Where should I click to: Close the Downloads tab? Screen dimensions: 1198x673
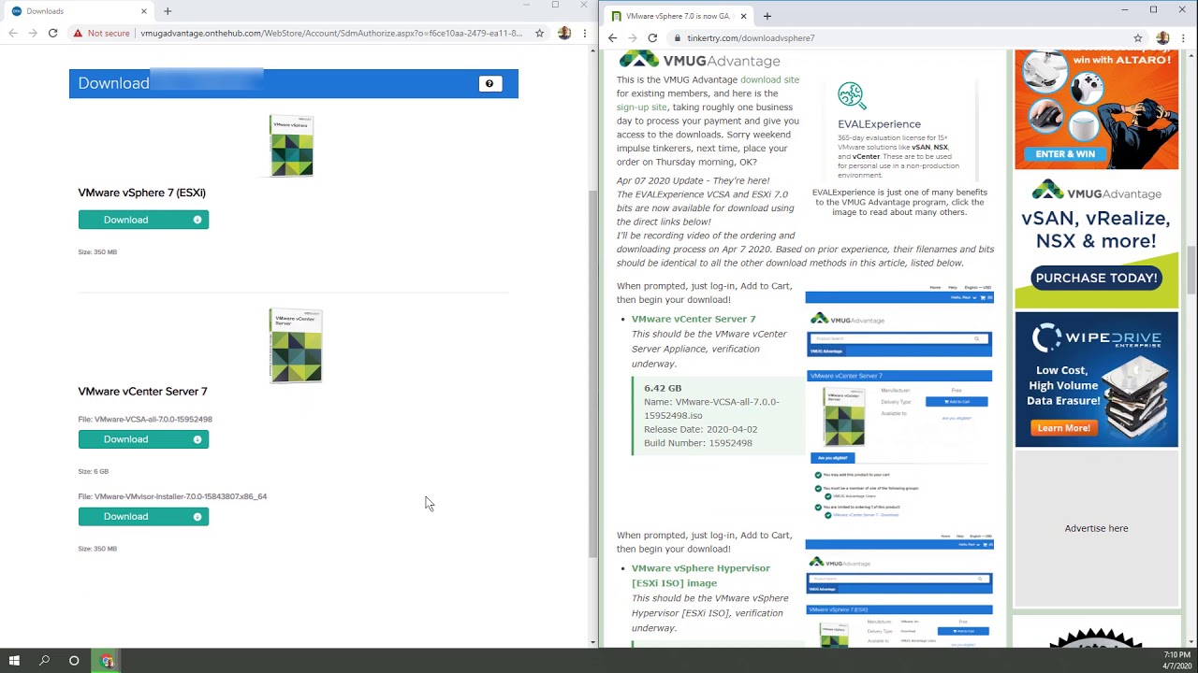(144, 11)
